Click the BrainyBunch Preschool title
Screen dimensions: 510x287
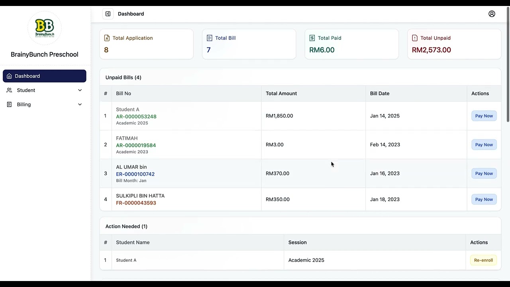click(45, 55)
